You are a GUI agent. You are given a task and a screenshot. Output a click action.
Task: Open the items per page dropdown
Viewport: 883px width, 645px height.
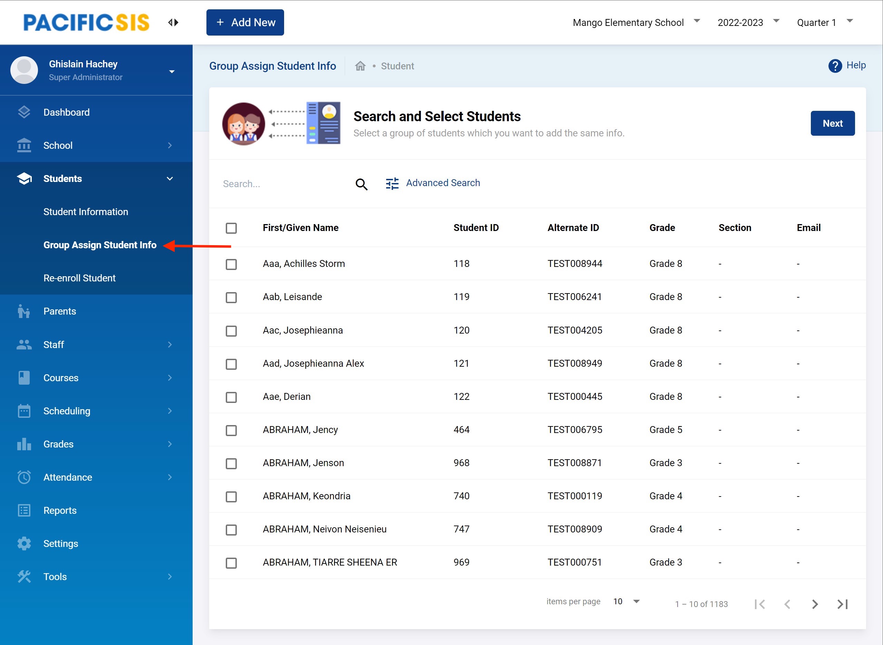pos(626,601)
